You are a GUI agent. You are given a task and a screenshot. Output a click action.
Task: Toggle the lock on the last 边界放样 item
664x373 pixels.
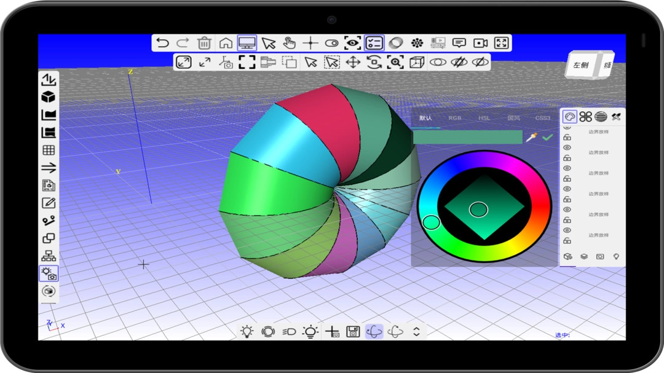point(567,241)
